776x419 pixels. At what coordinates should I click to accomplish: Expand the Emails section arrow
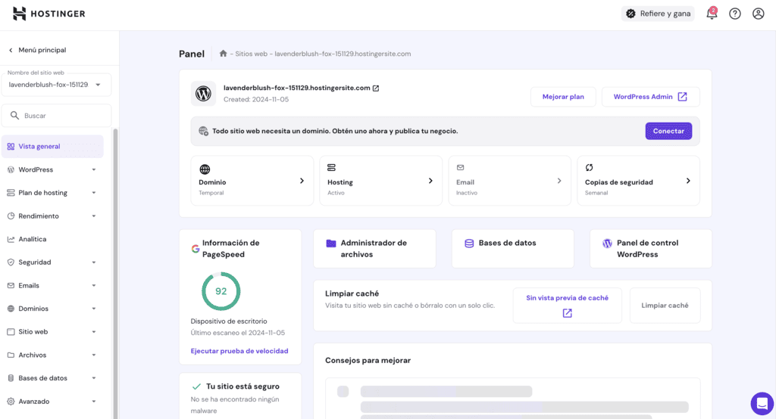[x=93, y=286]
